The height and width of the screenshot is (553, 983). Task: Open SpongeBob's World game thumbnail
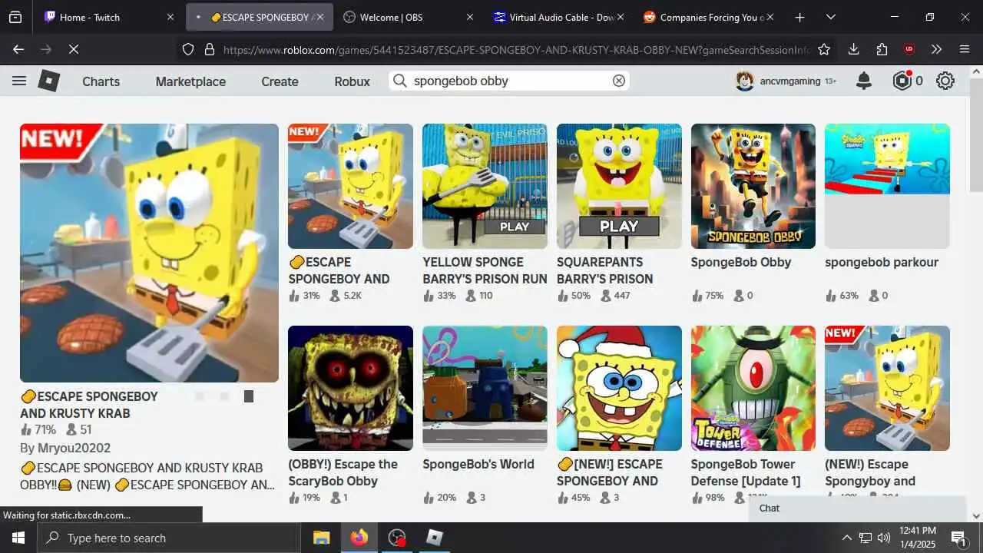485,388
